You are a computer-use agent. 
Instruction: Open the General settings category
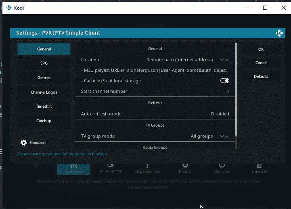[x=44, y=49]
